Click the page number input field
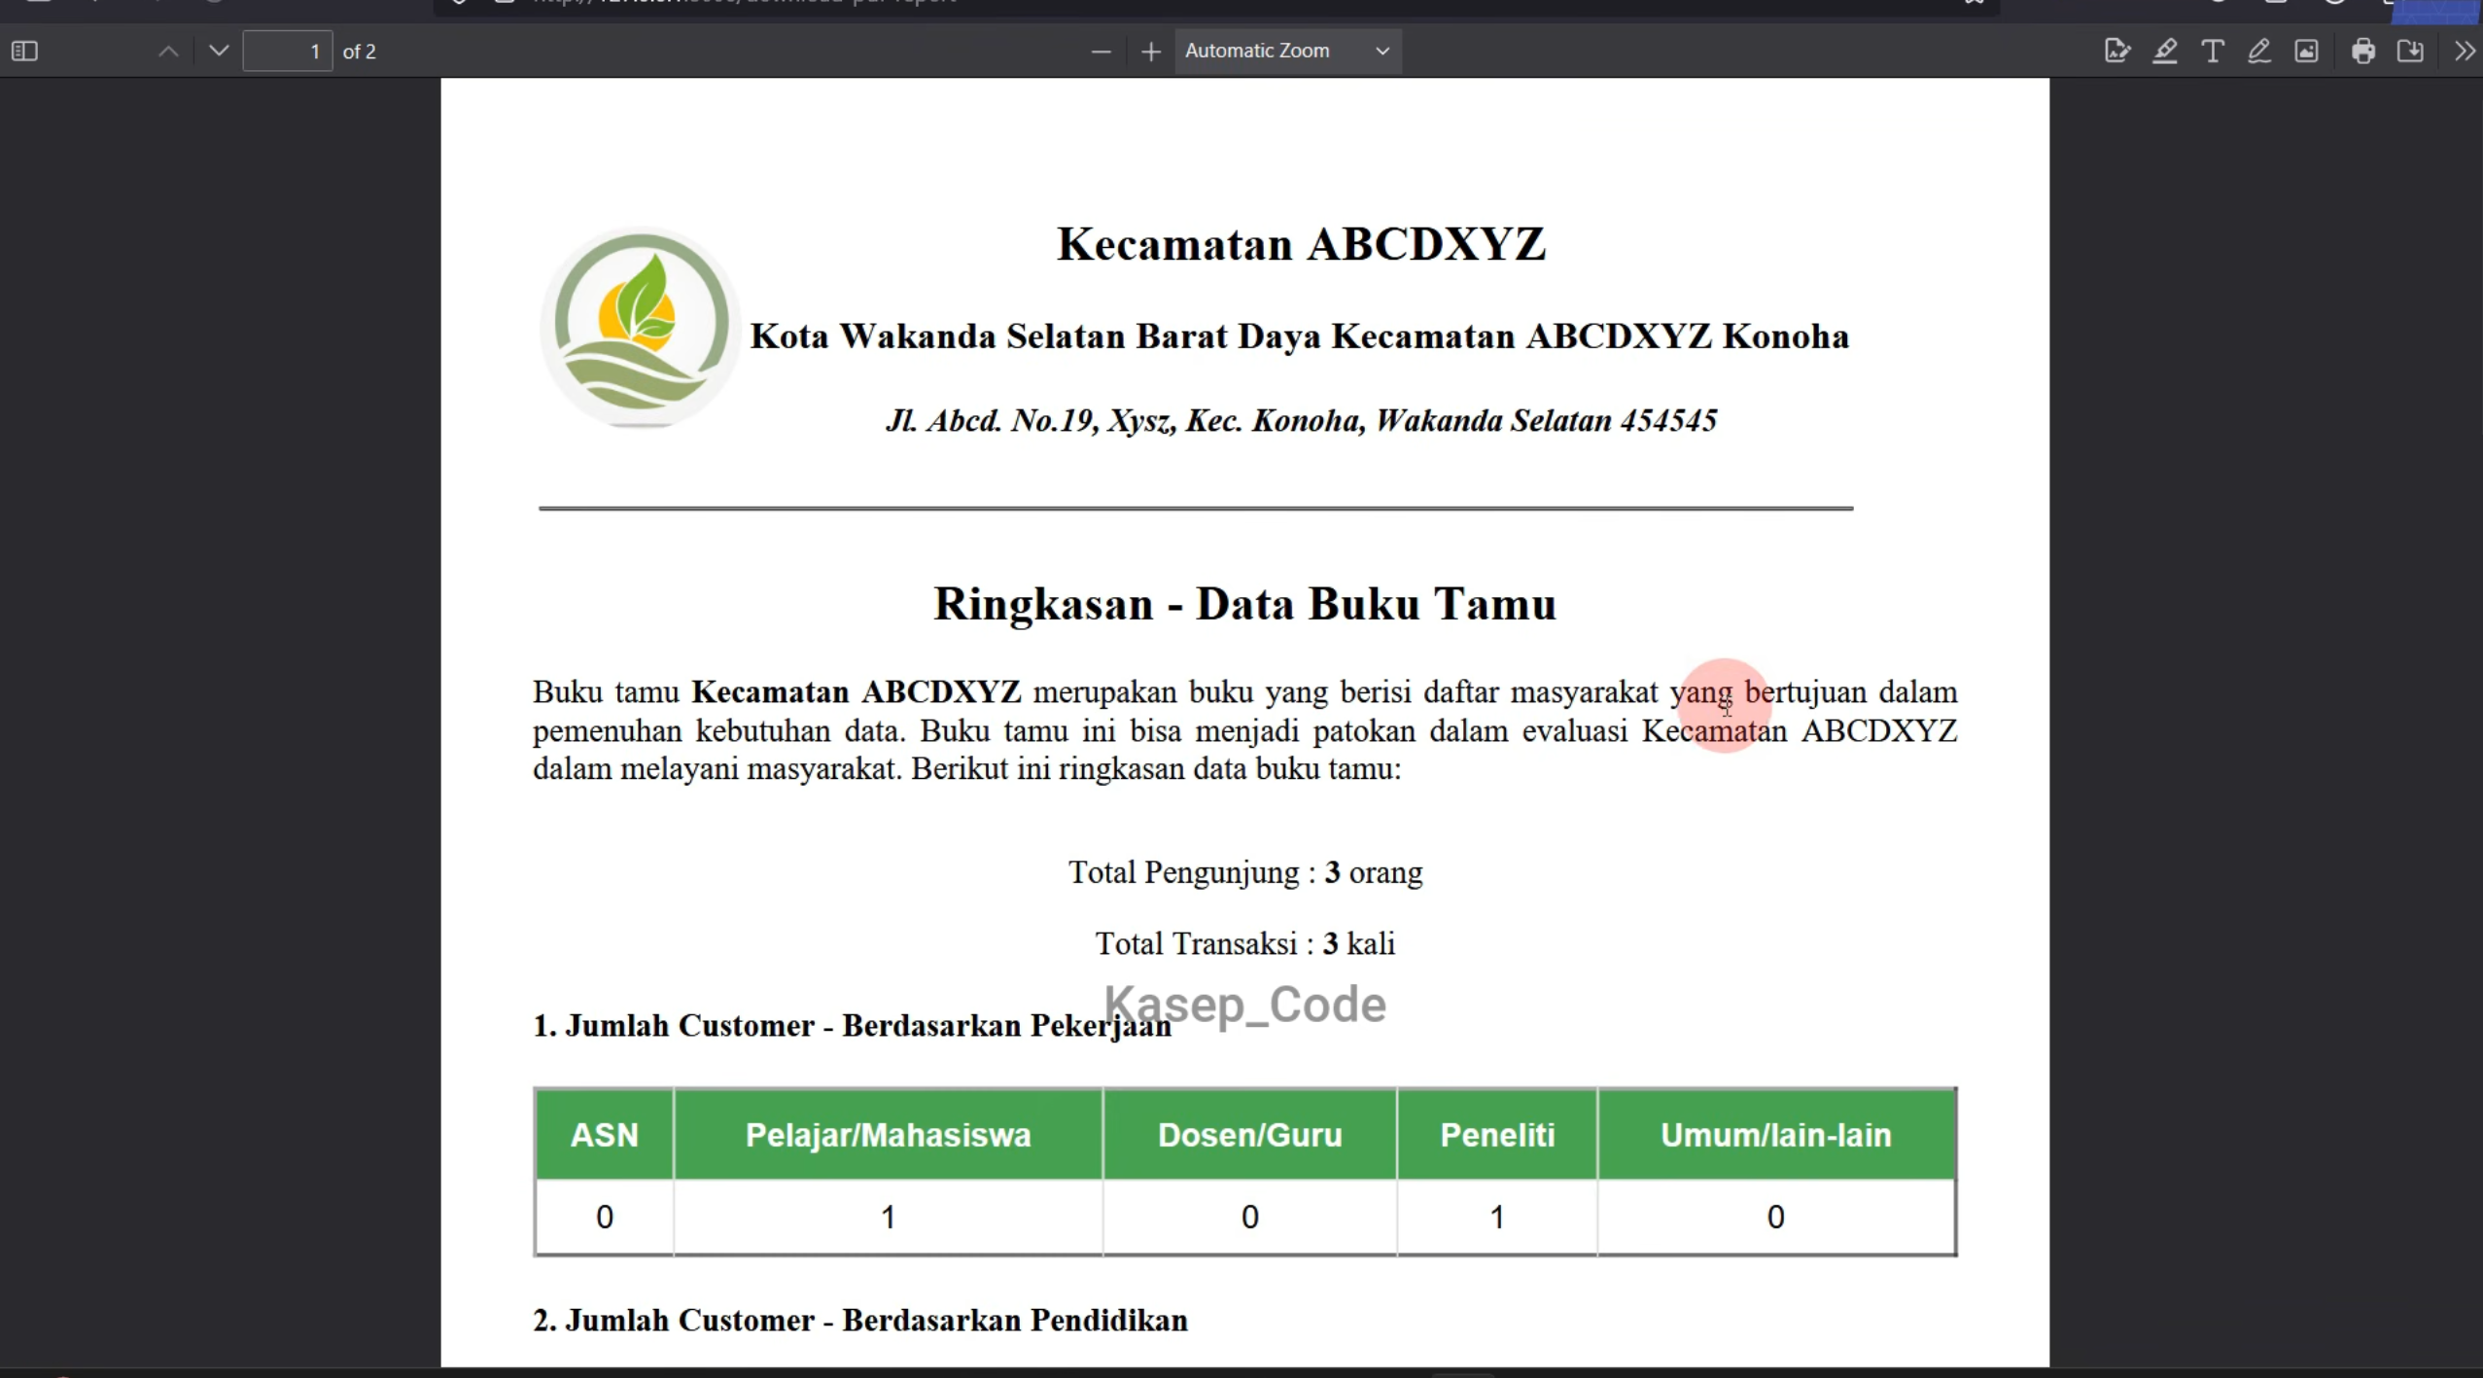Viewport: 2483px width, 1378px height. [287, 51]
